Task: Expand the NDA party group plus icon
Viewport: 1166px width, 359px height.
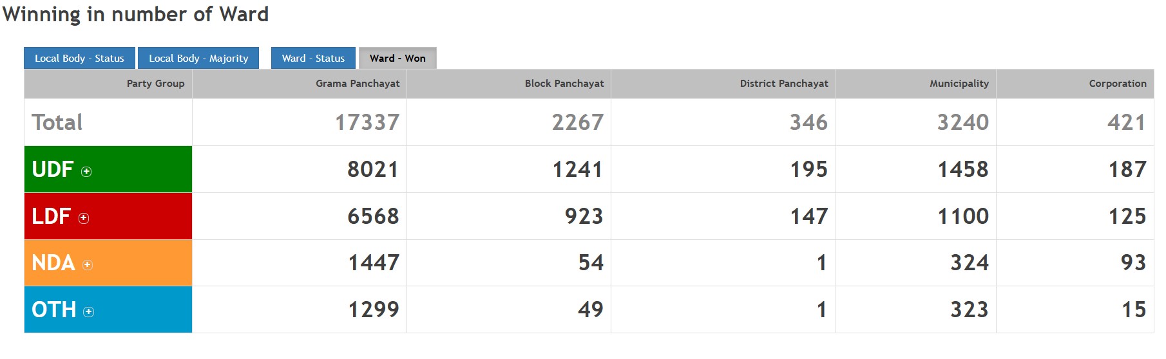Action: point(88,265)
